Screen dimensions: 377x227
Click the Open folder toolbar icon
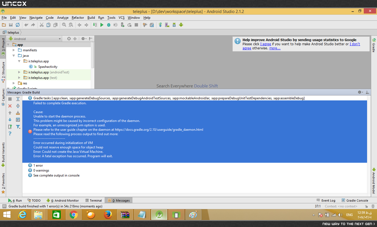pyautogui.click(x=4, y=25)
